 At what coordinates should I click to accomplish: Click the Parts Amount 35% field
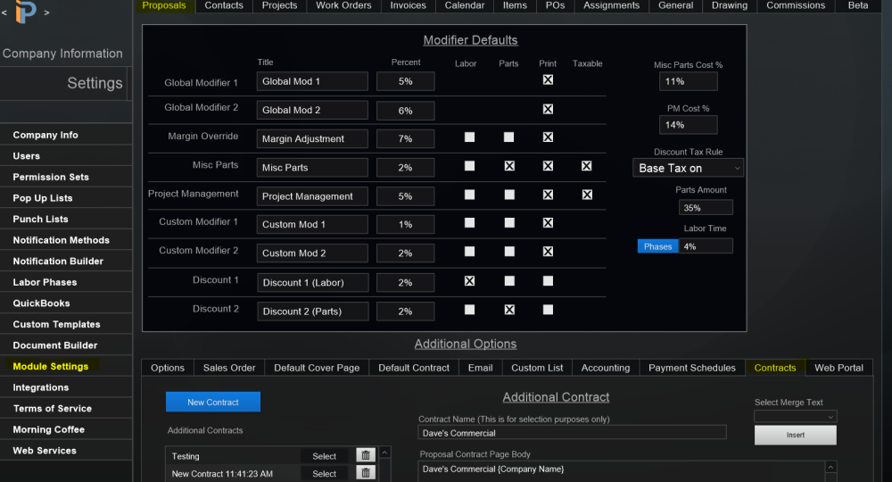706,208
